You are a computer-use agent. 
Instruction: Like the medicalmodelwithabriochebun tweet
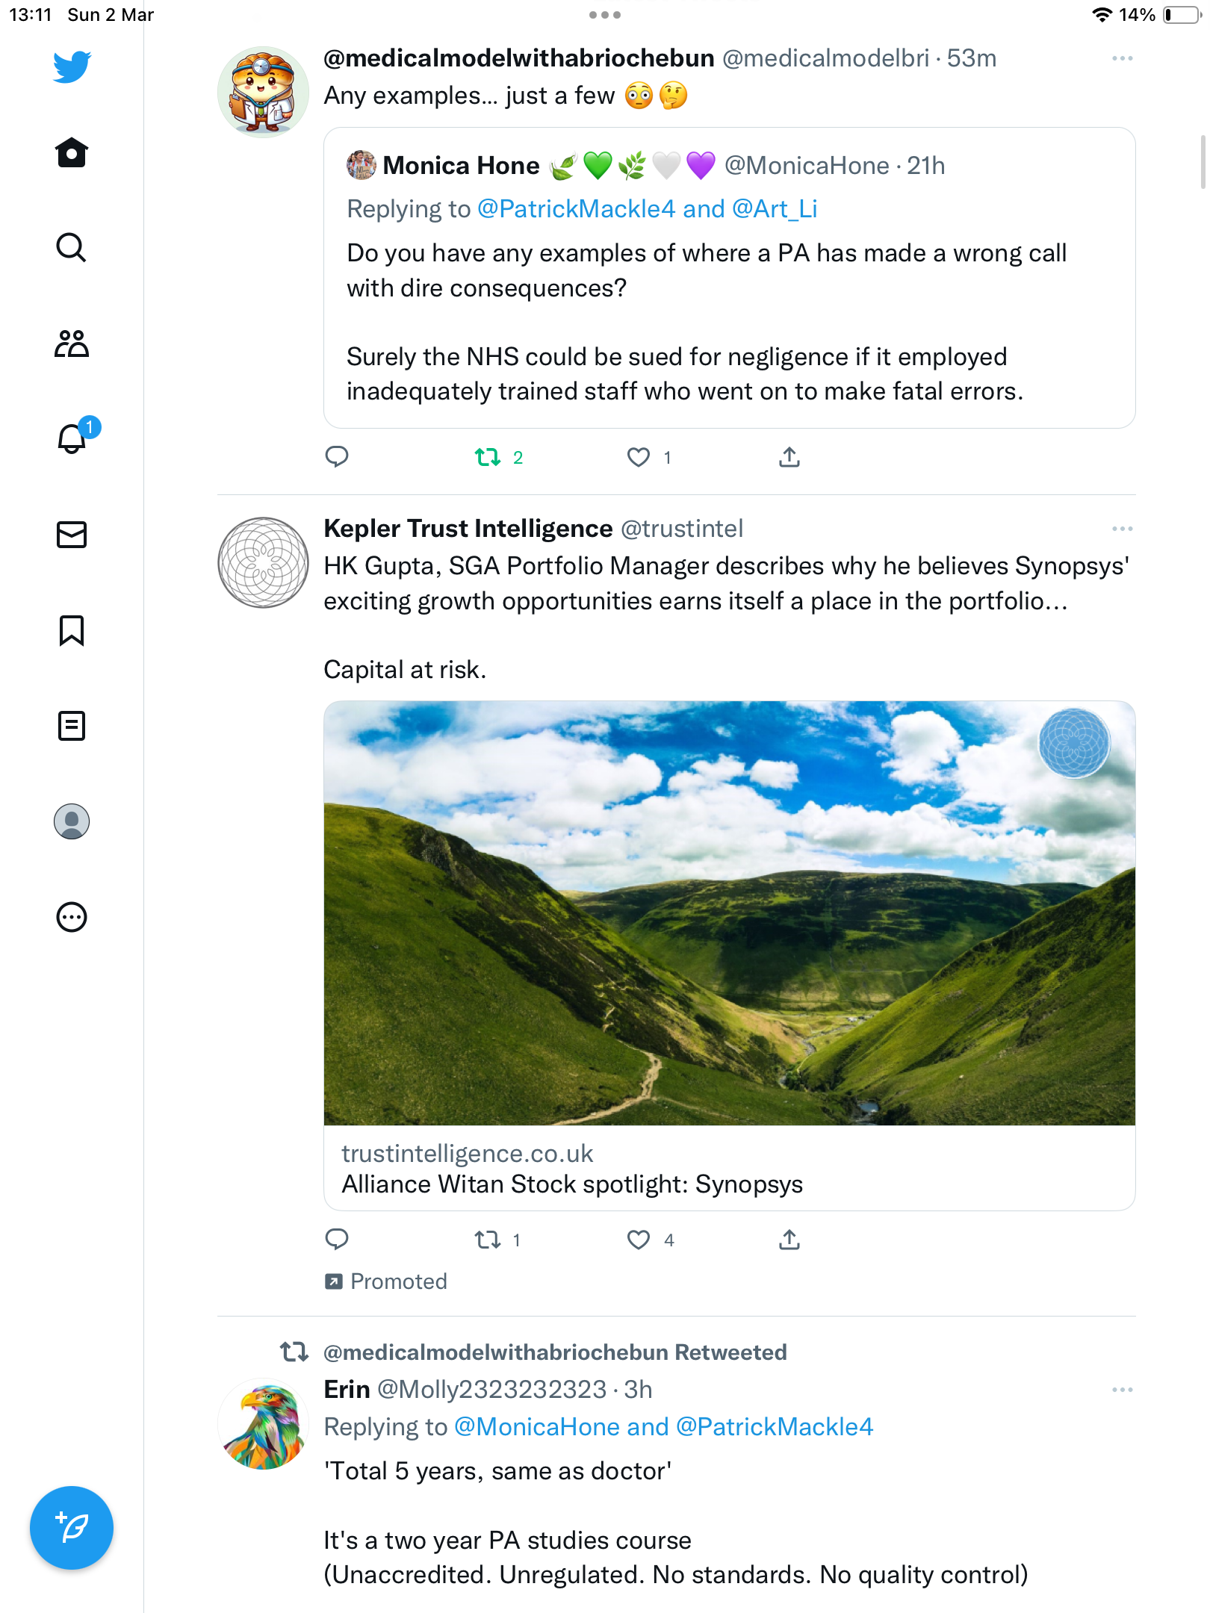tap(639, 457)
